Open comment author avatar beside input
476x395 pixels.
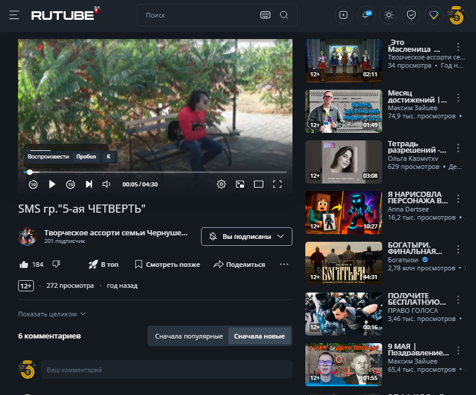coord(27,369)
